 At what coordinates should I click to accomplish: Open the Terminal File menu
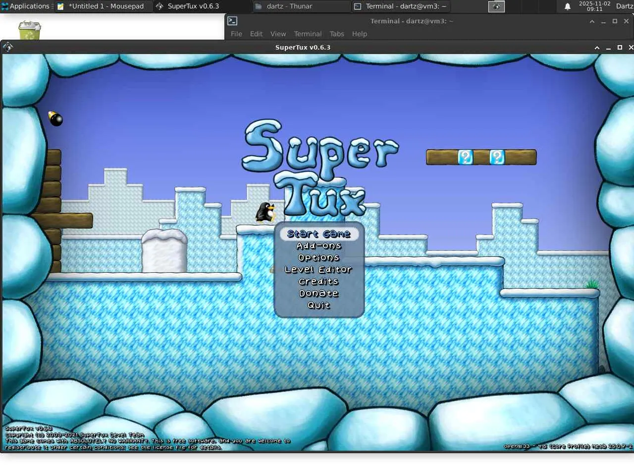click(x=236, y=34)
